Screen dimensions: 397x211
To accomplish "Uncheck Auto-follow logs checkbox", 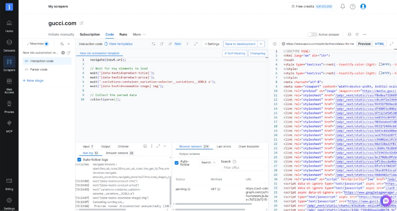I will [x=79, y=160].
